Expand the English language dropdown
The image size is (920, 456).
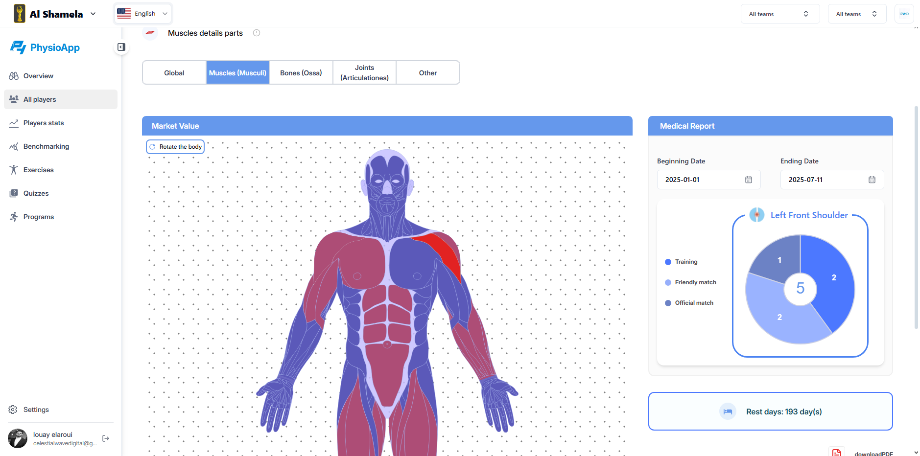pos(143,14)
